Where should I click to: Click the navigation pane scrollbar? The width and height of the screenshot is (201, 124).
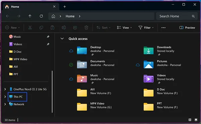click(x=52, y=92)
